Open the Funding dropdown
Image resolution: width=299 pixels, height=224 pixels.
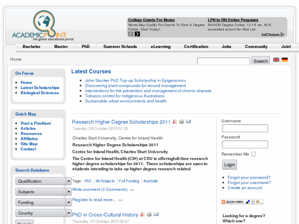(x=43, y=203)
